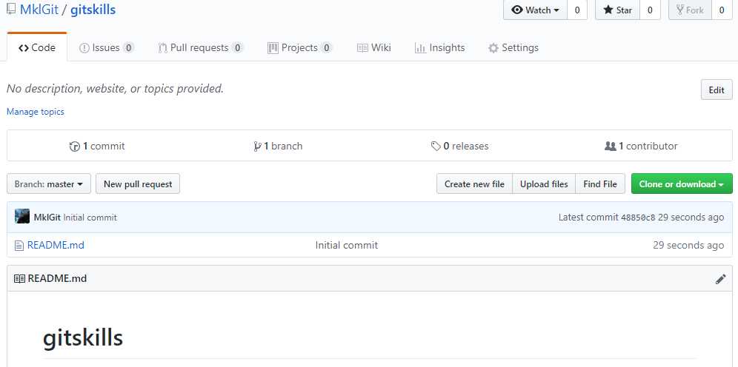The height and width of the screenshot is (367, 738).
Task: Click the README.md row's 29 seconds ago timestamp
Action: pyautogui.click(x=688, y=245)
